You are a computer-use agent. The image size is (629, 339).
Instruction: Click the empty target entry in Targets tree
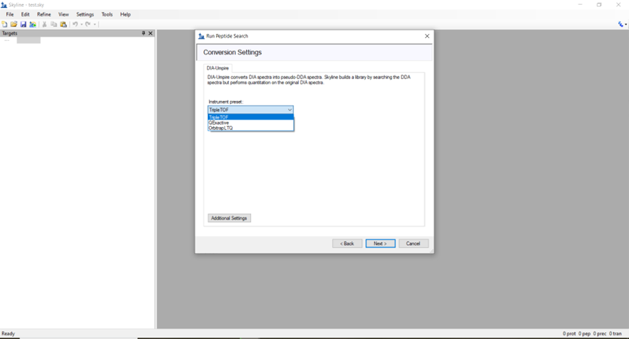point(28,41)
